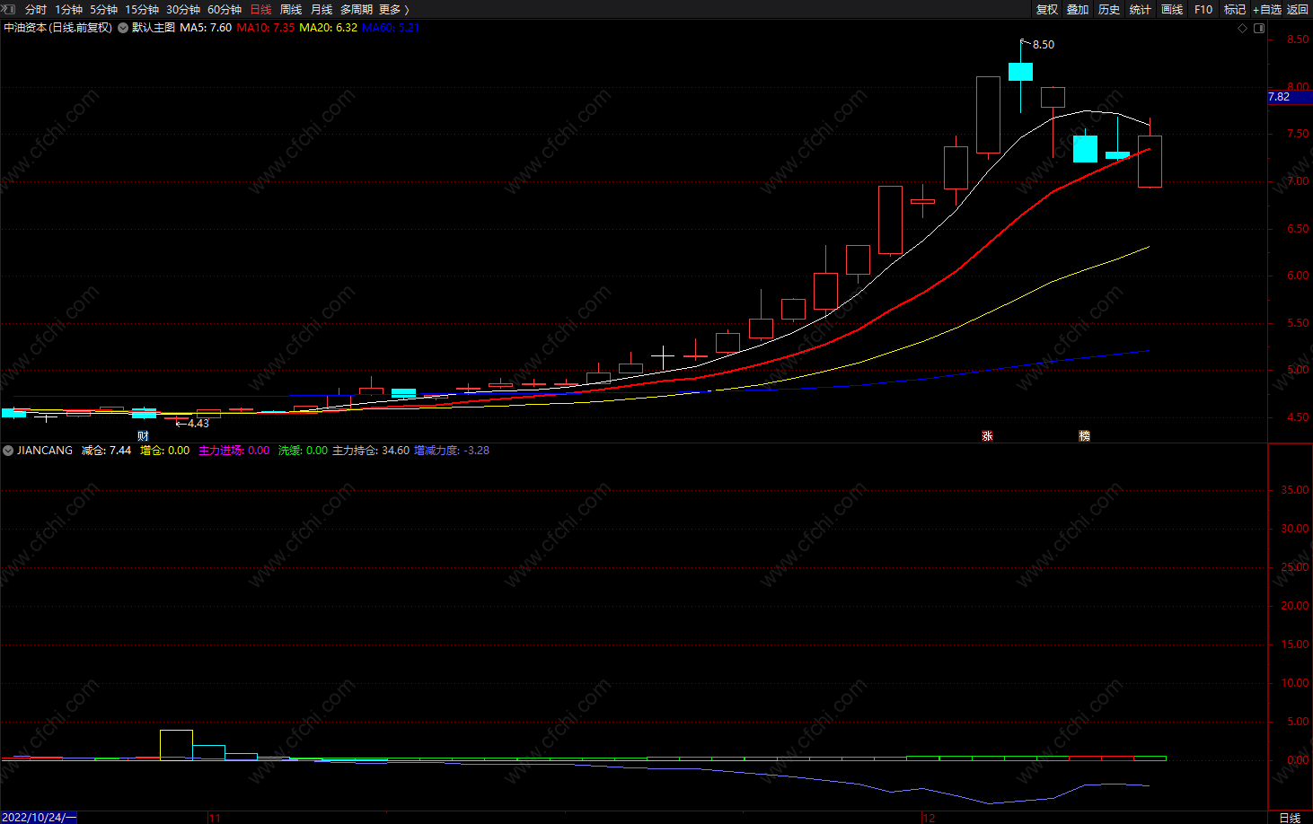This screenshot has height=824, width=1313.
Task: Select the 日线 daily chart tab
Action: pyautogui.click(x=260, y=9)
